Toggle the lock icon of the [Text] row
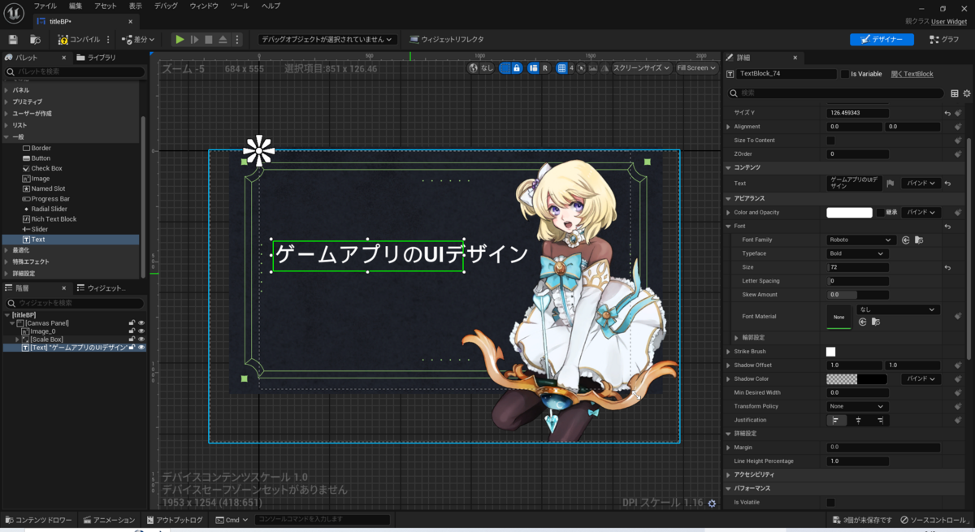975x532 pixels. (132, 348)
